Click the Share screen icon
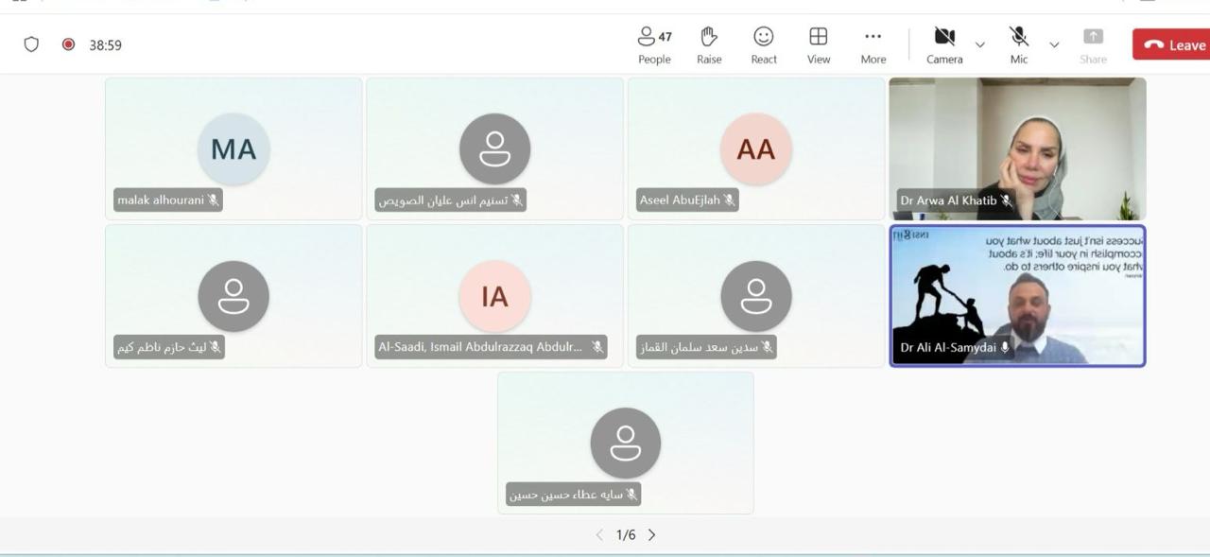 [1093, 44]
